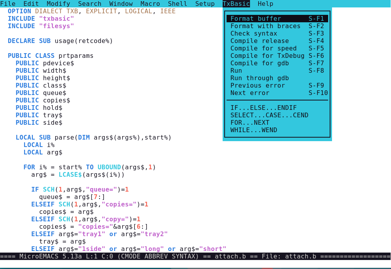The height and width of the screenshot is (269, 391).
Task: Click ELSEIF arg$="tray1" line
Action: 99,234
